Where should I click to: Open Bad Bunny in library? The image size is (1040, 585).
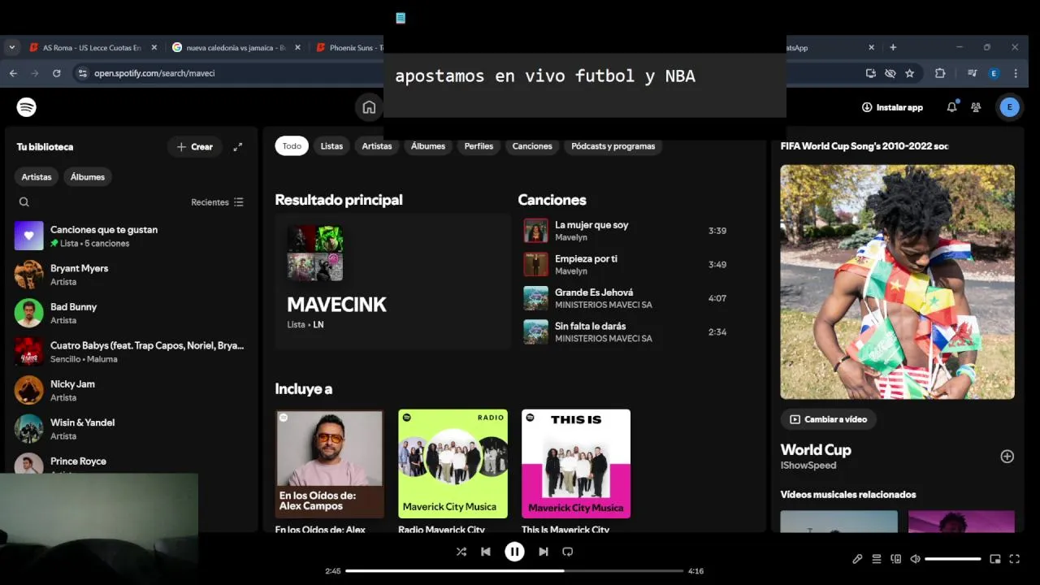pyautogui.click(x=130, y=313)
